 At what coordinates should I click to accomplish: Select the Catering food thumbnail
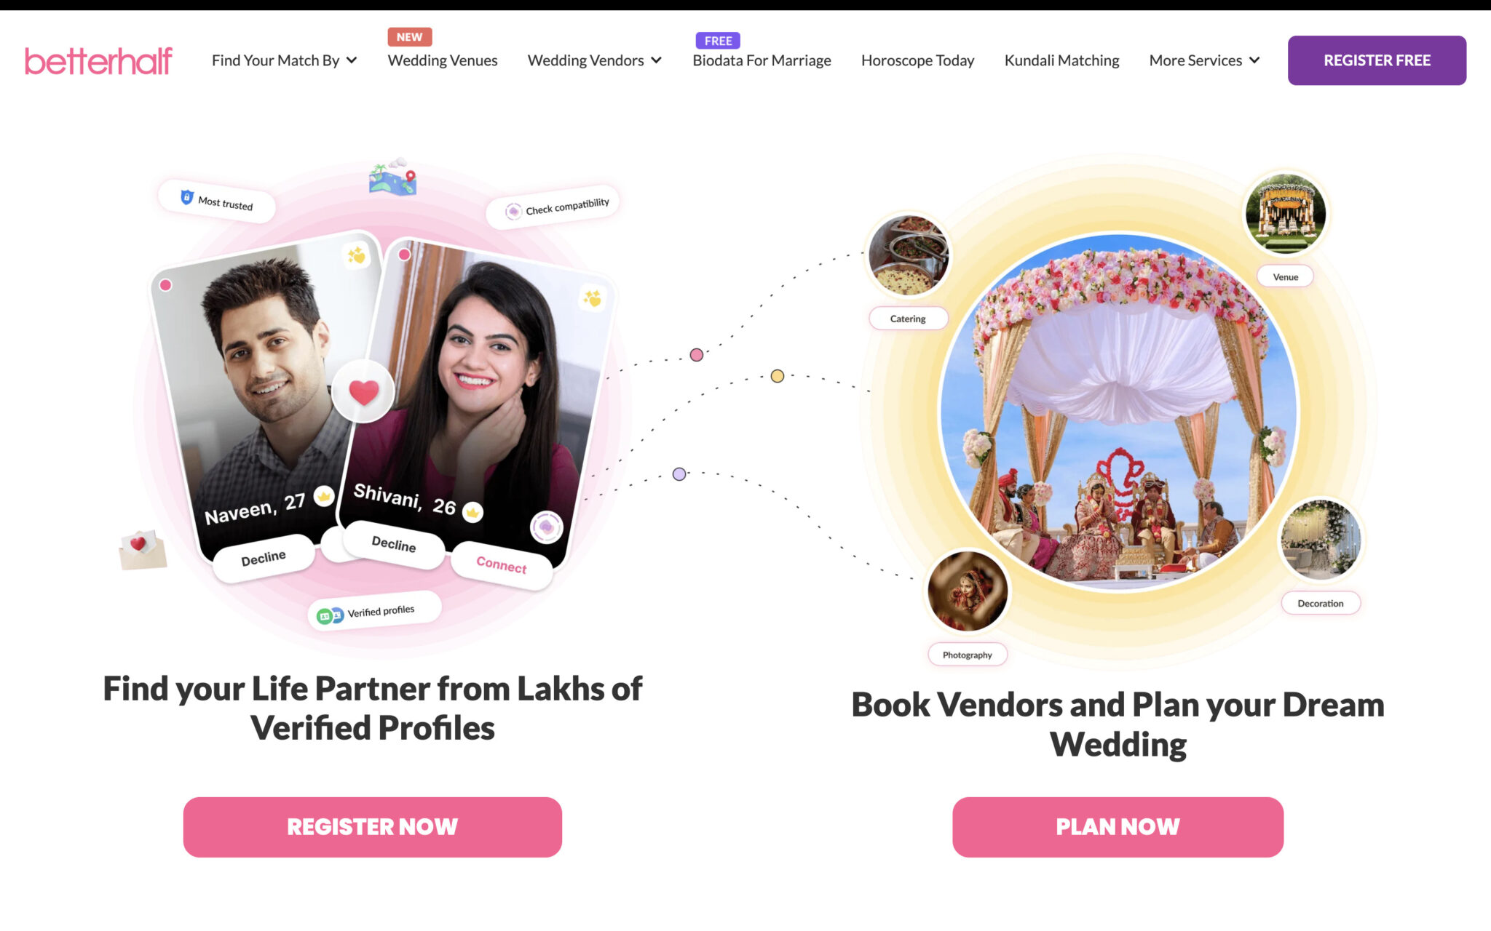coord(908,255)
